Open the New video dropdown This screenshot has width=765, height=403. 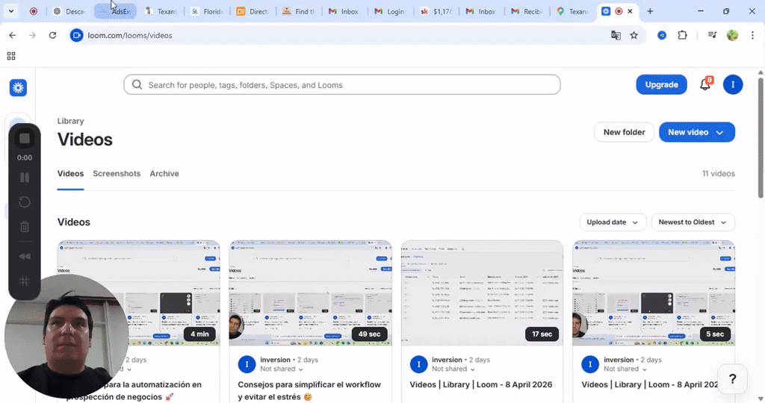click(697, 132)
